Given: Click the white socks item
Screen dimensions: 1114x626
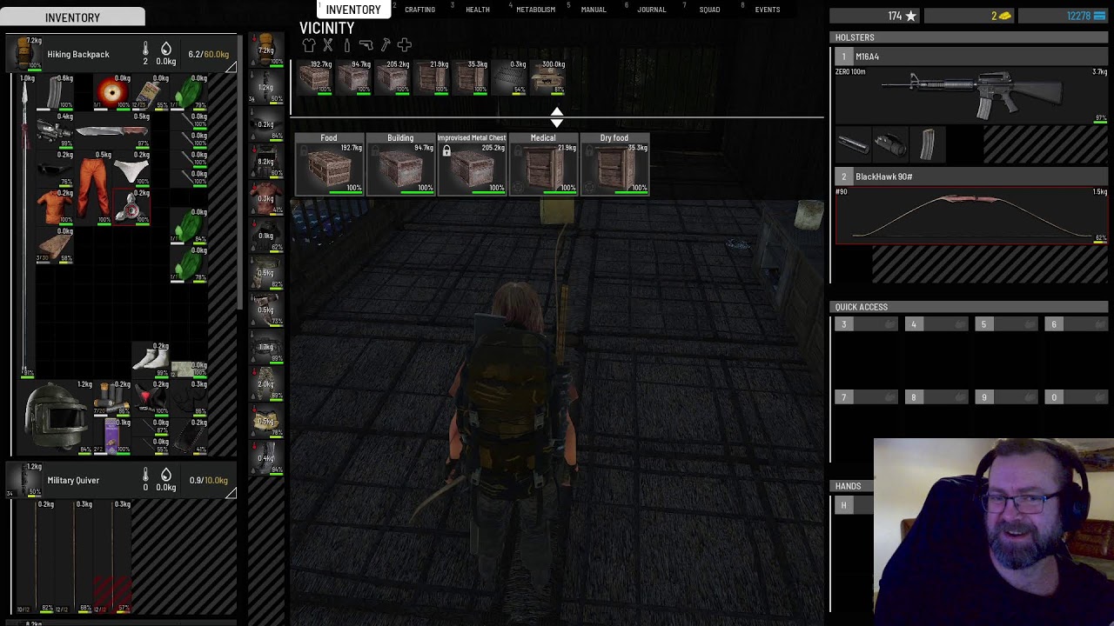Looking at the screenshot, I should (151, 360).
